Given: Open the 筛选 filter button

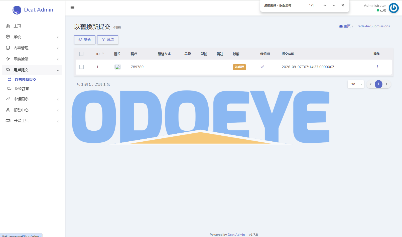Looking at the screenshot, I should point(108,40).
